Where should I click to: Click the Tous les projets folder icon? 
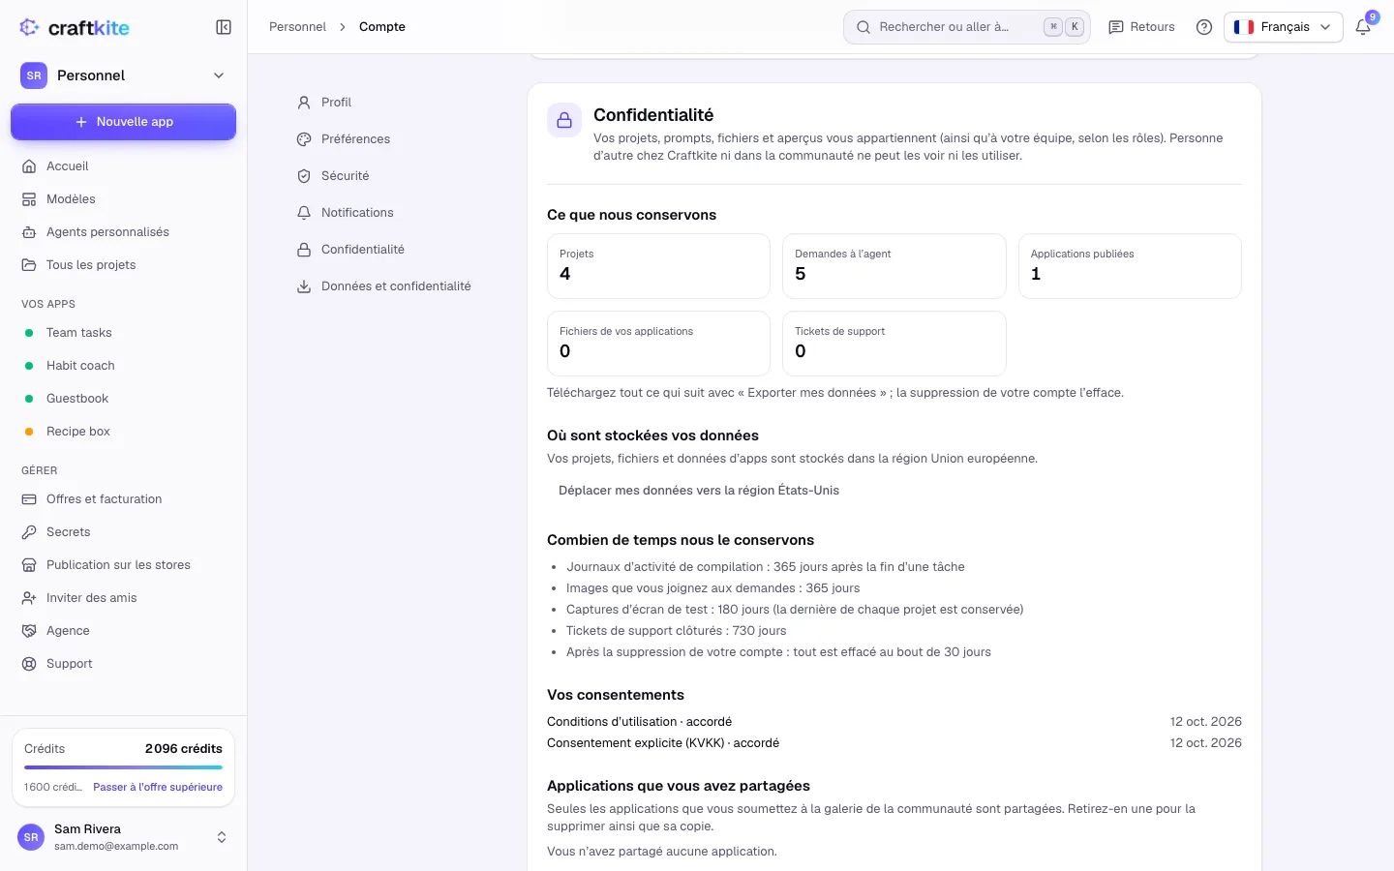[x=29, y=265]
